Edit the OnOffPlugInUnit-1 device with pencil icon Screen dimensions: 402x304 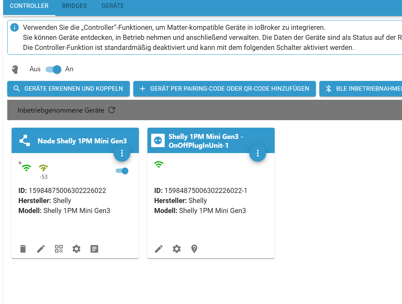pos(159,249)
